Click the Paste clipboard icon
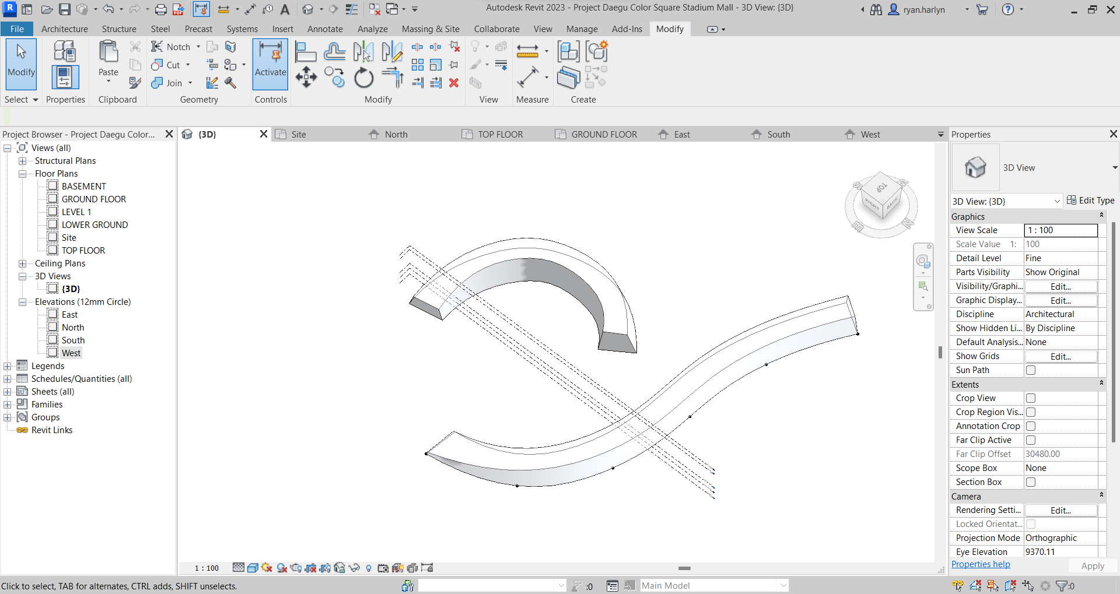 click(x=108, y=58)
